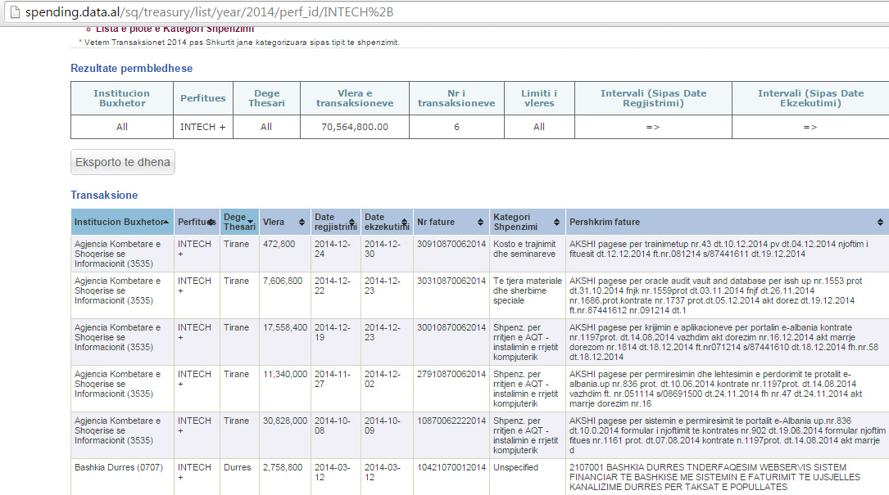The width and height of the screenshot is (889, 495).
Task: Click sort arrows on Perfitues column
Action: point(212,223)
